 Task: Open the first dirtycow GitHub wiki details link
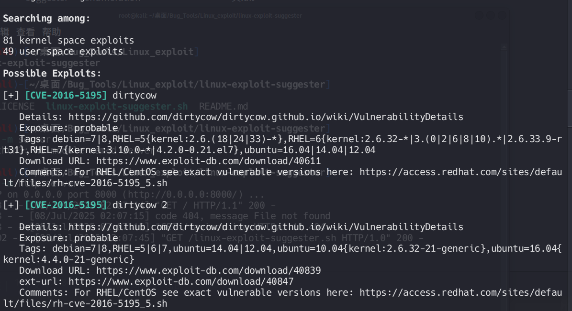[266, 117]
